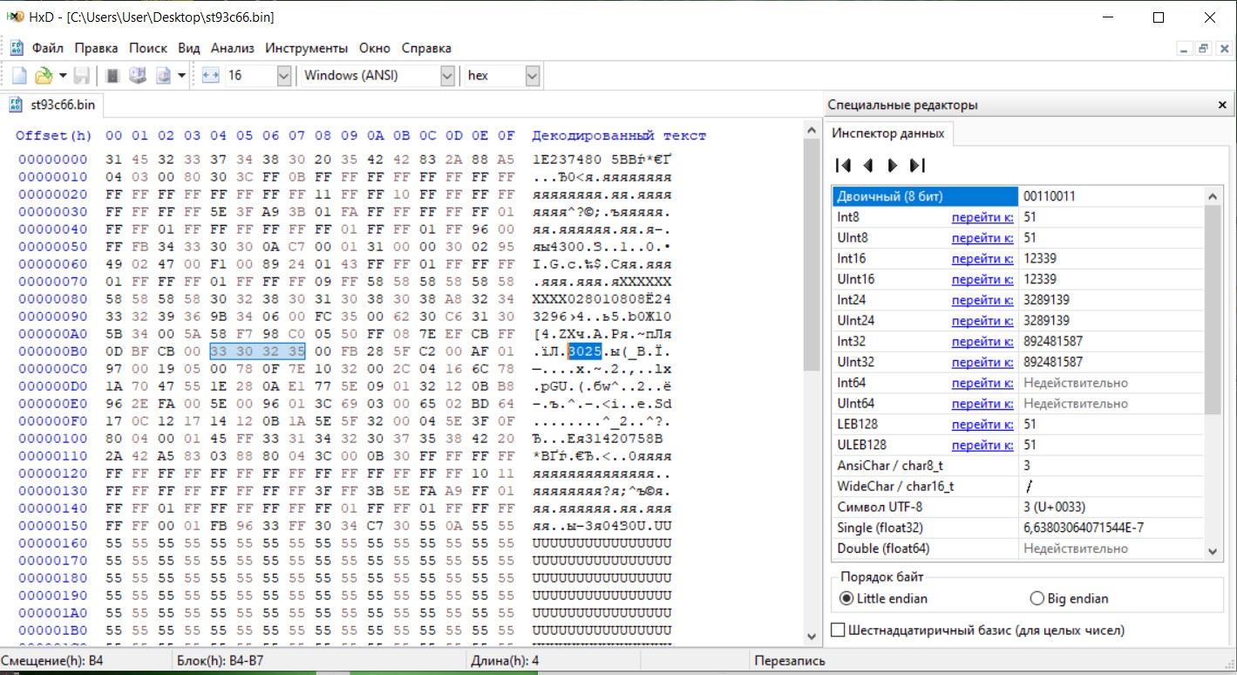Select the Little endian byte order
Image resolution: width=1237 pixels, height=675 pixels.
click(846, 598)
